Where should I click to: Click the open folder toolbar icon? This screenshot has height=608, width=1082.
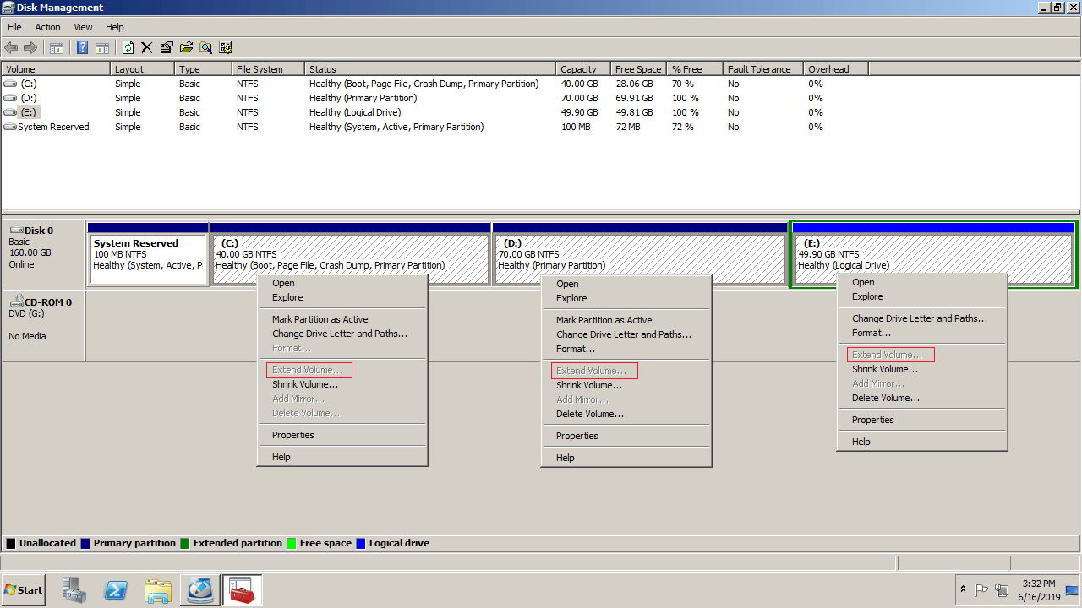186,47
